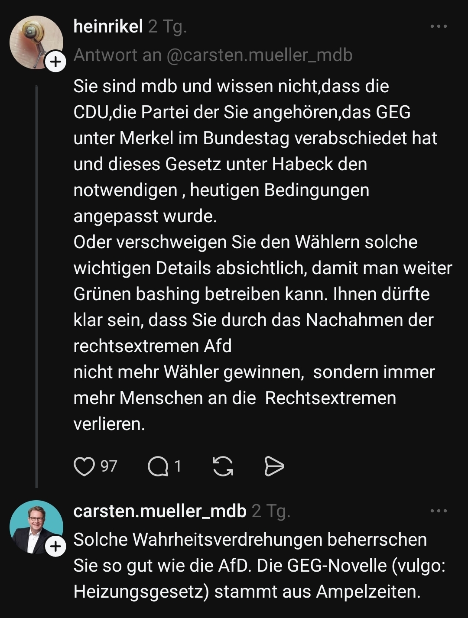Open three-dot menu on carsten.mueller_mdb's reply

[x=439, y=511]
